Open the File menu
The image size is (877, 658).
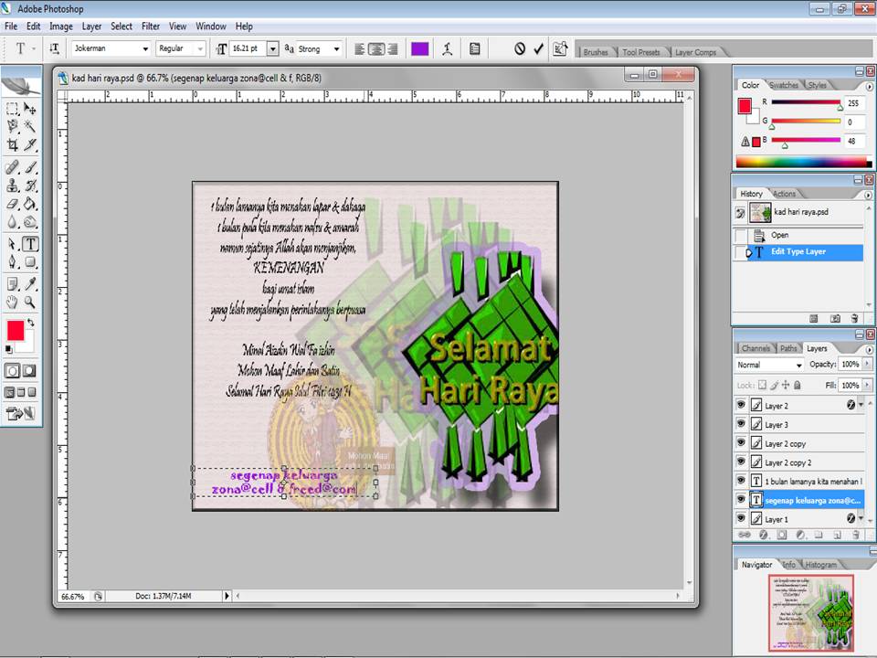pos(11,27)
